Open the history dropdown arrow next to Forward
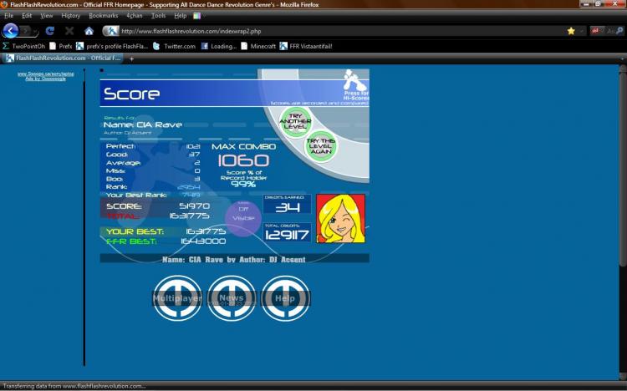Viewport: 627px width, 391px height. click(35, 31)
